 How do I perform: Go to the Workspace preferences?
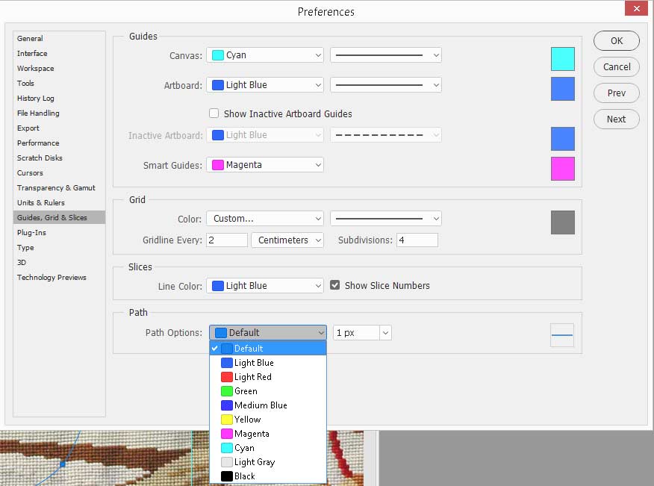[x=35, y=69]
